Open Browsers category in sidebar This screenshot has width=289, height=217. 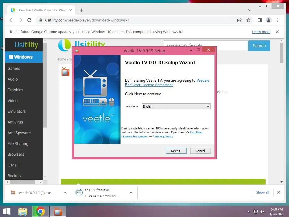pos(16,154)
